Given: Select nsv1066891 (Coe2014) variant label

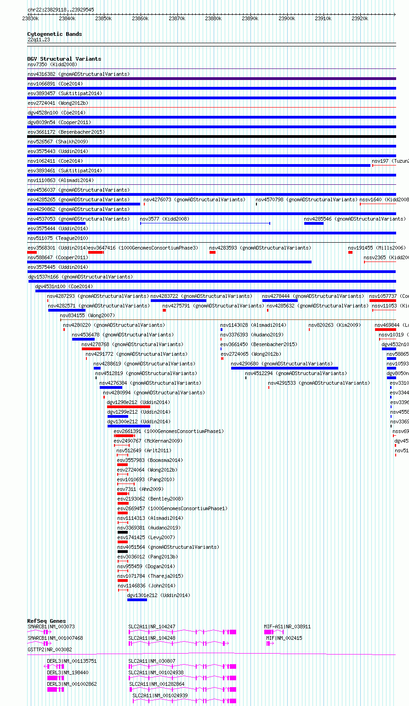Looking at the screenshot, I should coord(55,84).
